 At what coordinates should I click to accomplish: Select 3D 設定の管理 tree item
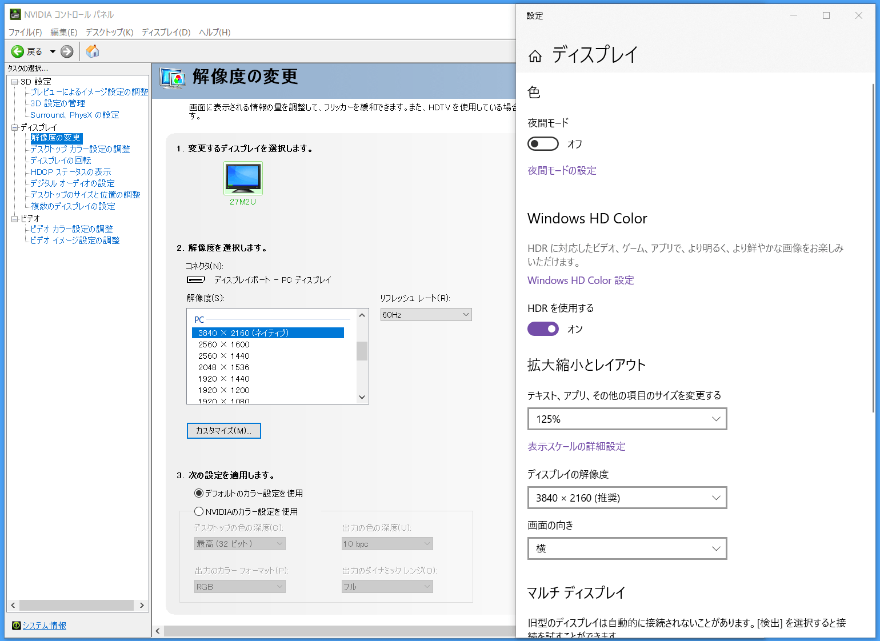(58, 103)
